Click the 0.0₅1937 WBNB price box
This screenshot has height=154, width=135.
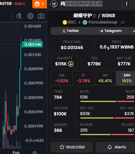tap(115, 45)
